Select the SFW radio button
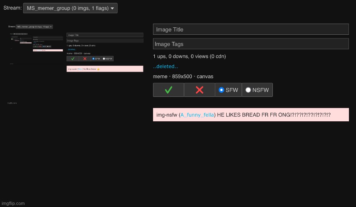356x207 pixels. coord(221,90)
